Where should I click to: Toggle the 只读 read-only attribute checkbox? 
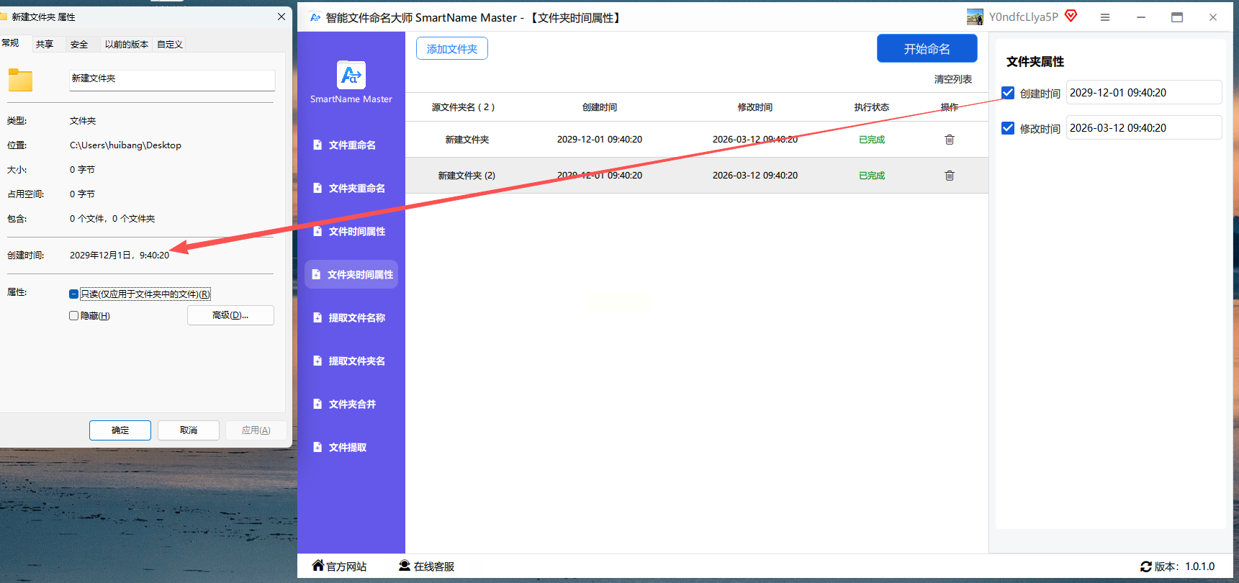click(x=74, y=294)
